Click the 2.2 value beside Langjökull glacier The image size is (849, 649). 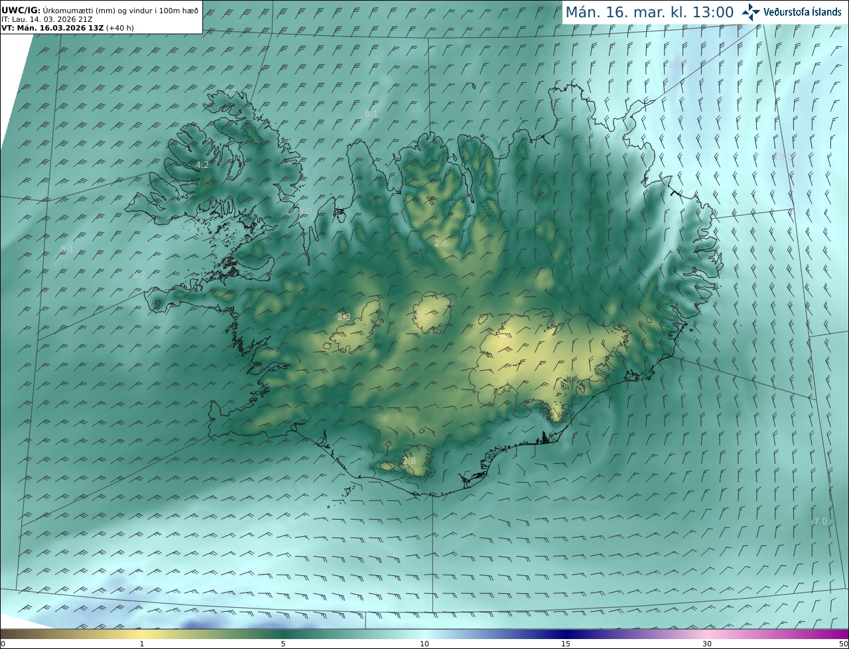pos(344,317)
